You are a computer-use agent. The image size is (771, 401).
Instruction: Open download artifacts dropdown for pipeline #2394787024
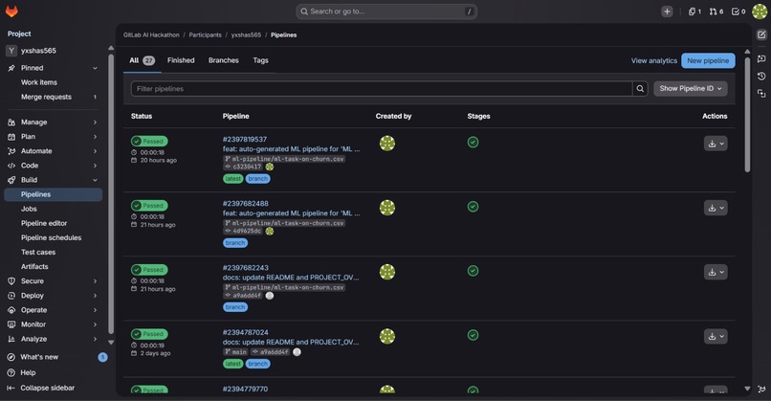pos(716,337)
